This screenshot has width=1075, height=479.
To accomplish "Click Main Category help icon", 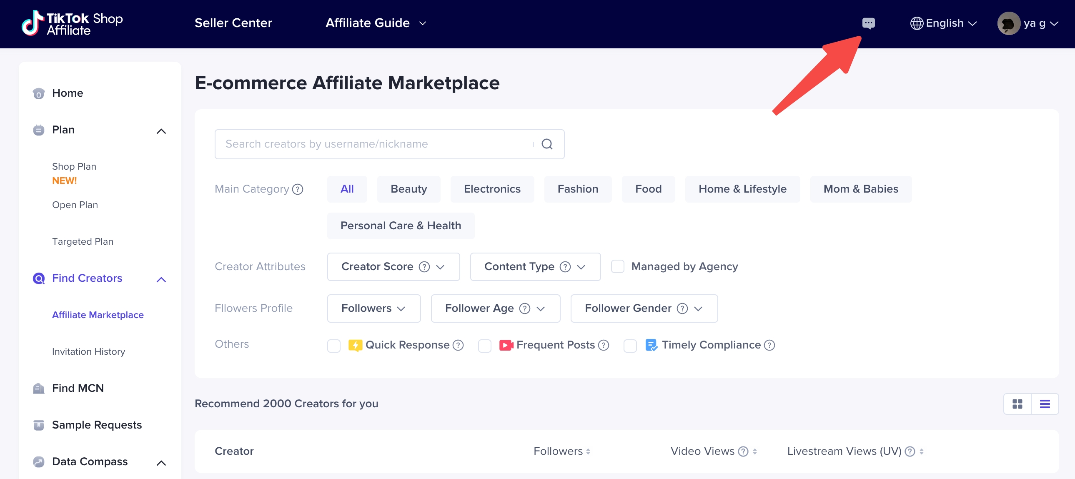I will coord(298,189).
